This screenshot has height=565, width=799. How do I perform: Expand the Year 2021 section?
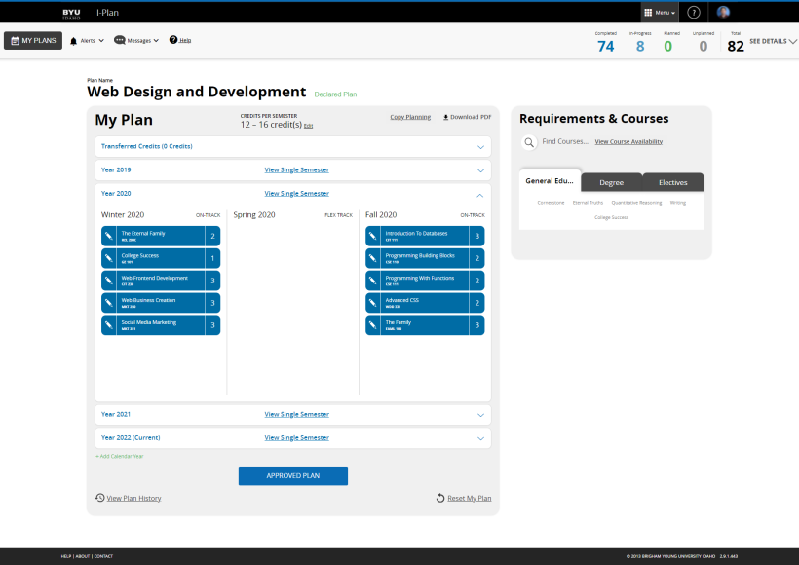tap(480, 415)
